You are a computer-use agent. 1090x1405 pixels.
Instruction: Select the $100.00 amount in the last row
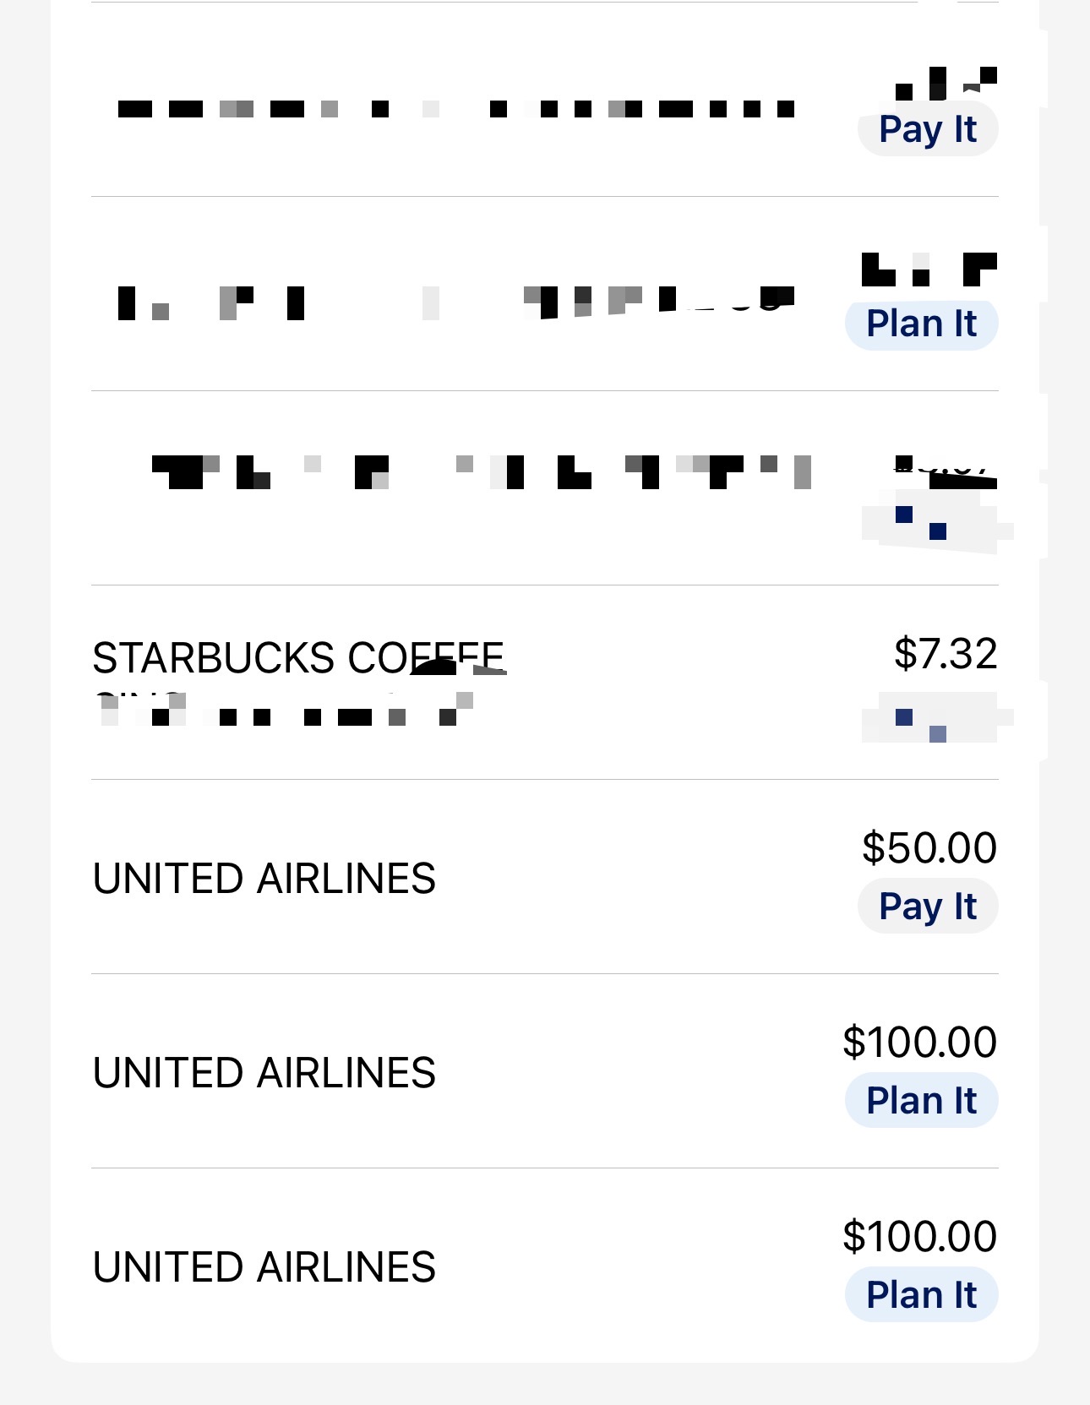tap(920, 1236)
